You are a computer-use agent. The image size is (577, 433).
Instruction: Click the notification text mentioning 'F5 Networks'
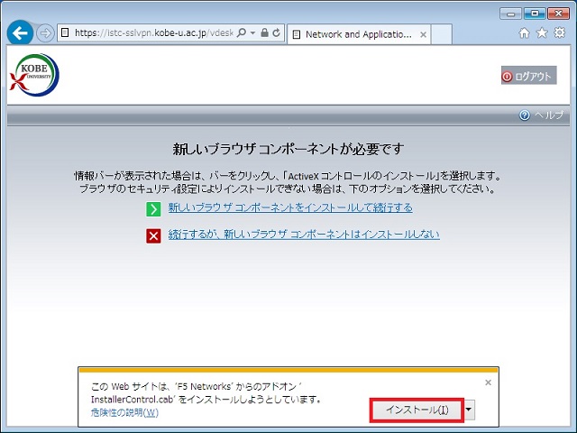(x=206, y=393)
